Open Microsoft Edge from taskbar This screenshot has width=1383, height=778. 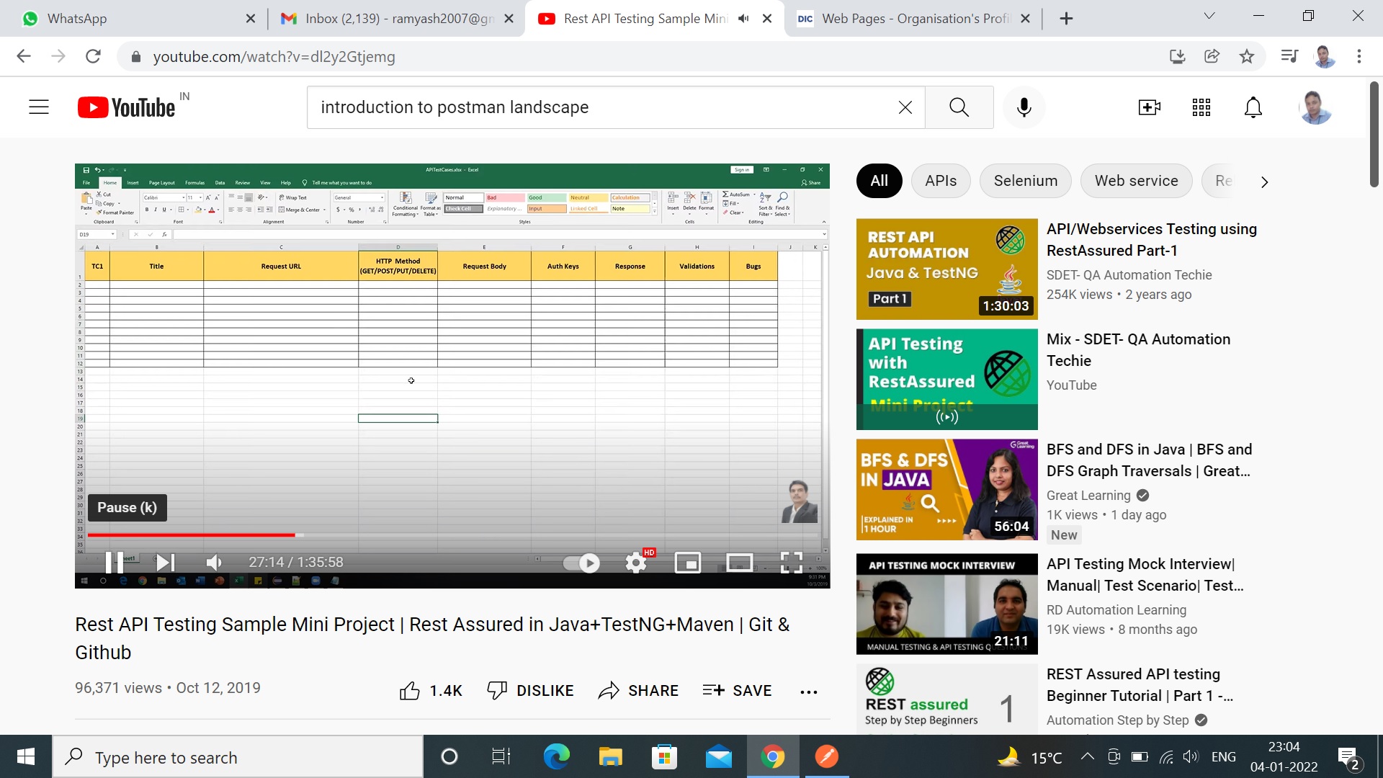556,756
